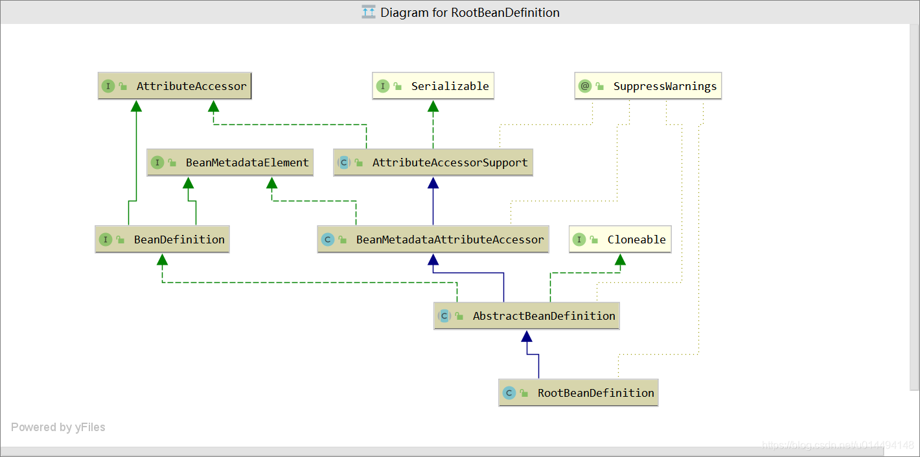Click the public lock icon on AttributeAccessorSupport
Screen dimensions: 920x457
click(x=359, y=162)
